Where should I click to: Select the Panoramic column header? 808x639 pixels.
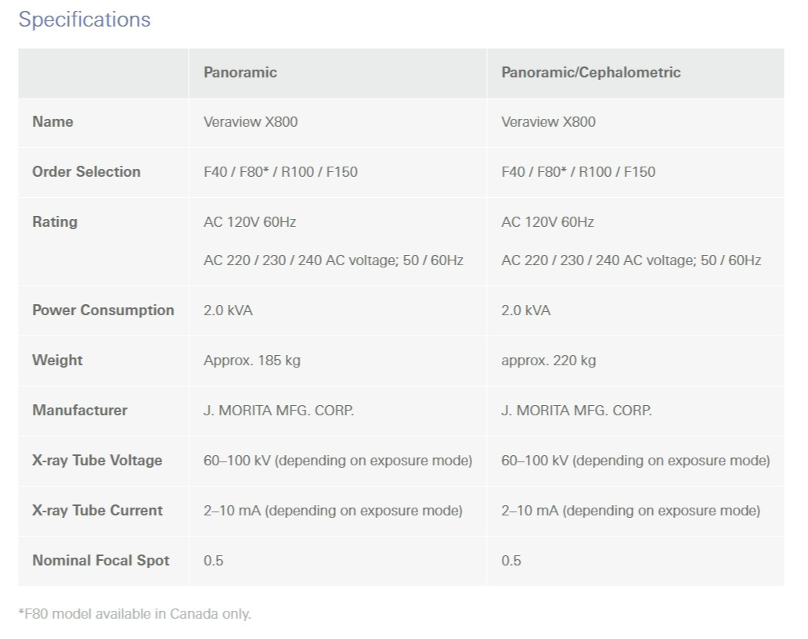pyautogui.click(x=240, y=73)
